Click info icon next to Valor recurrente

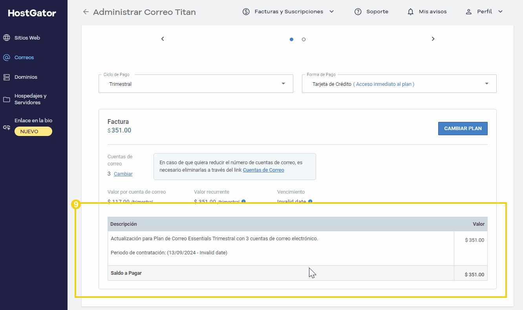(x=243, y=201)
